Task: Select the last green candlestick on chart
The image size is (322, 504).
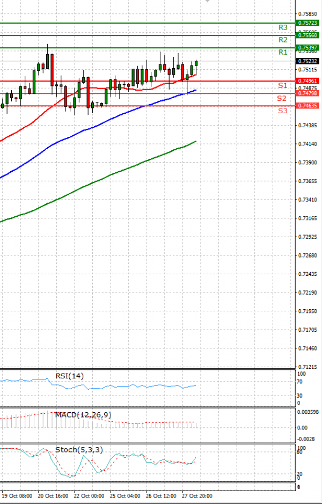Action: (x=196, y=63)
